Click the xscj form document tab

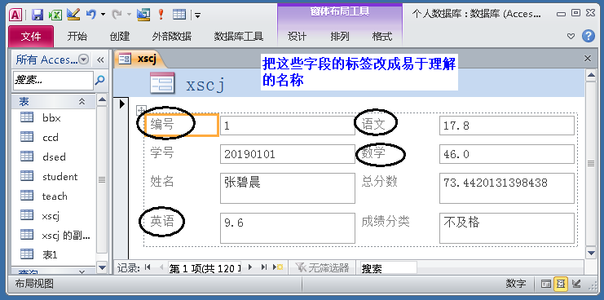point(141,59)
